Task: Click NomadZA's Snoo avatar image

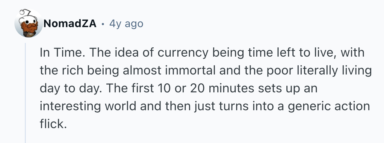Action: [x=28, y=24]
